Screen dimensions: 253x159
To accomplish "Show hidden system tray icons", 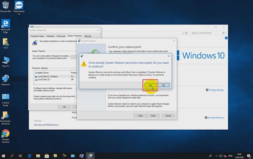I will pyautogui.click(x=217, y=156).
